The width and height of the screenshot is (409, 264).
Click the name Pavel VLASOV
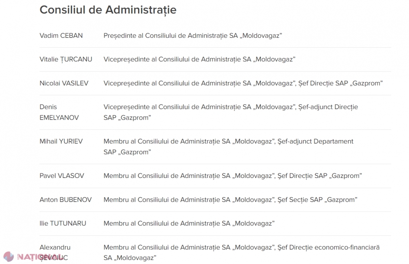(x=62, y=176)
